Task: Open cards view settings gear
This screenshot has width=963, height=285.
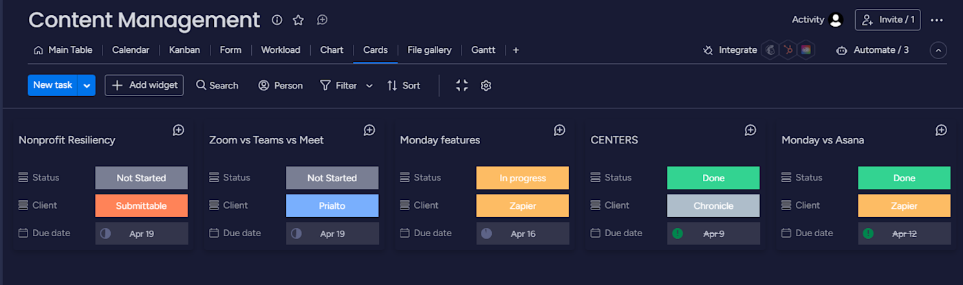Action: click(x=486, y=85)
